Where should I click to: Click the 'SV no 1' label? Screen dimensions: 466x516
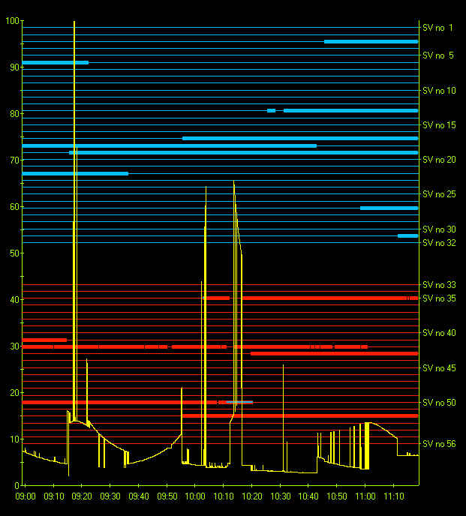[439, 28]
